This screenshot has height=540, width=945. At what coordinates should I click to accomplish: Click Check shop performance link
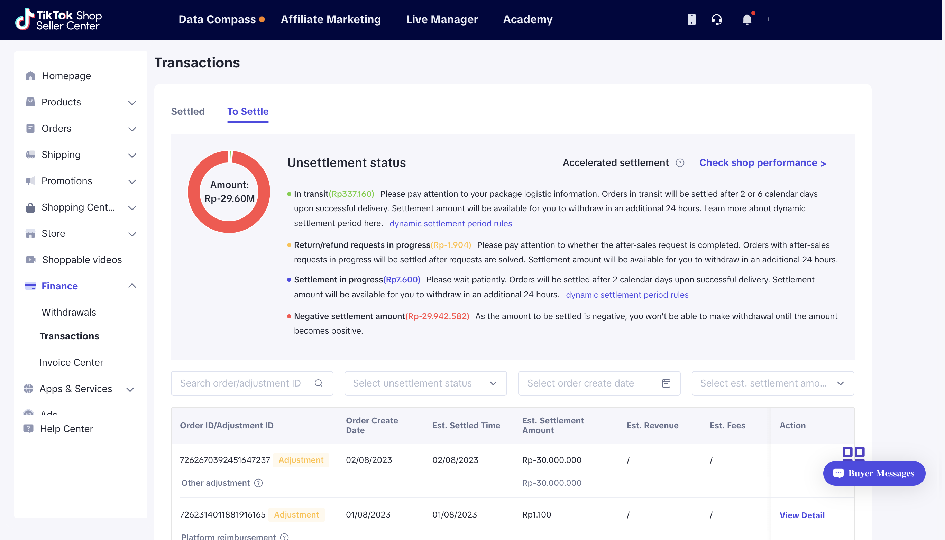point(762,163)
